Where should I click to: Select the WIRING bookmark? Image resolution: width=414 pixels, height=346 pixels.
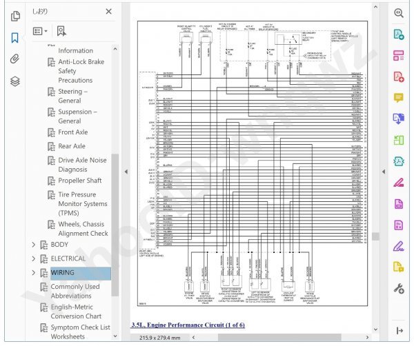(x=80, y=273)
